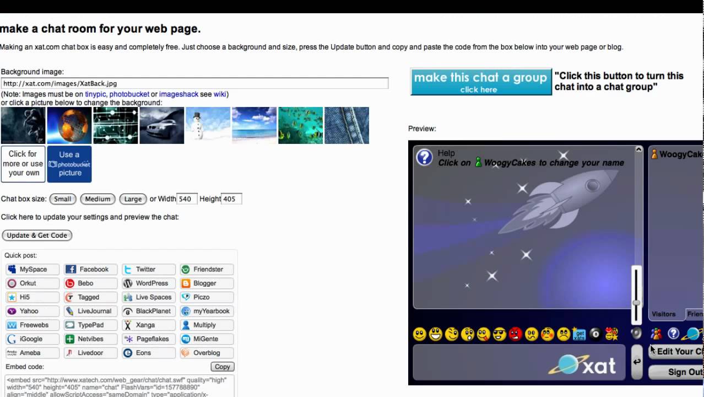Toggle the chat sound speaker icon
Viewport: 704px width, 397px height.
pos(636,333)
